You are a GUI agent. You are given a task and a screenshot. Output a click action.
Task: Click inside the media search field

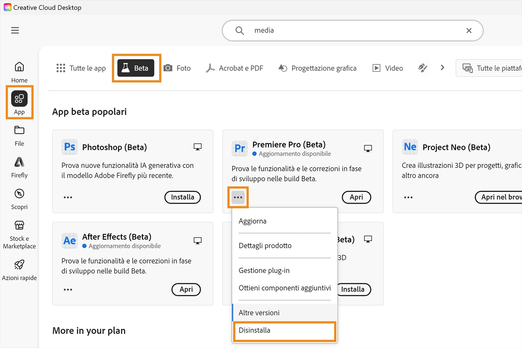(326, 30)
